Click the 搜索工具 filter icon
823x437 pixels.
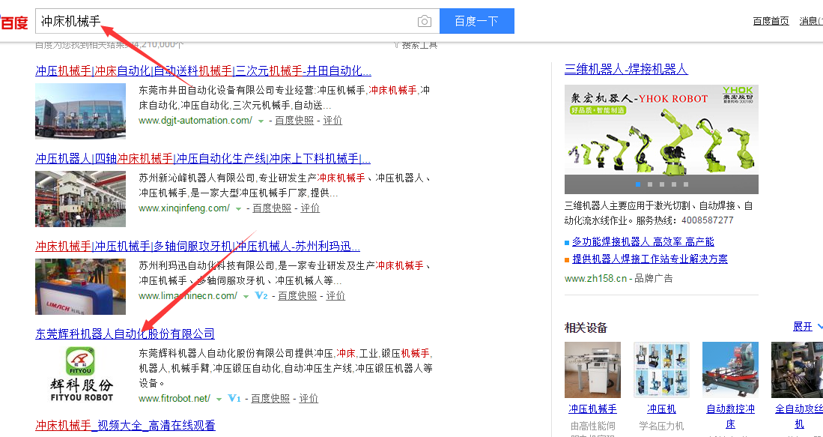[397, 45]
